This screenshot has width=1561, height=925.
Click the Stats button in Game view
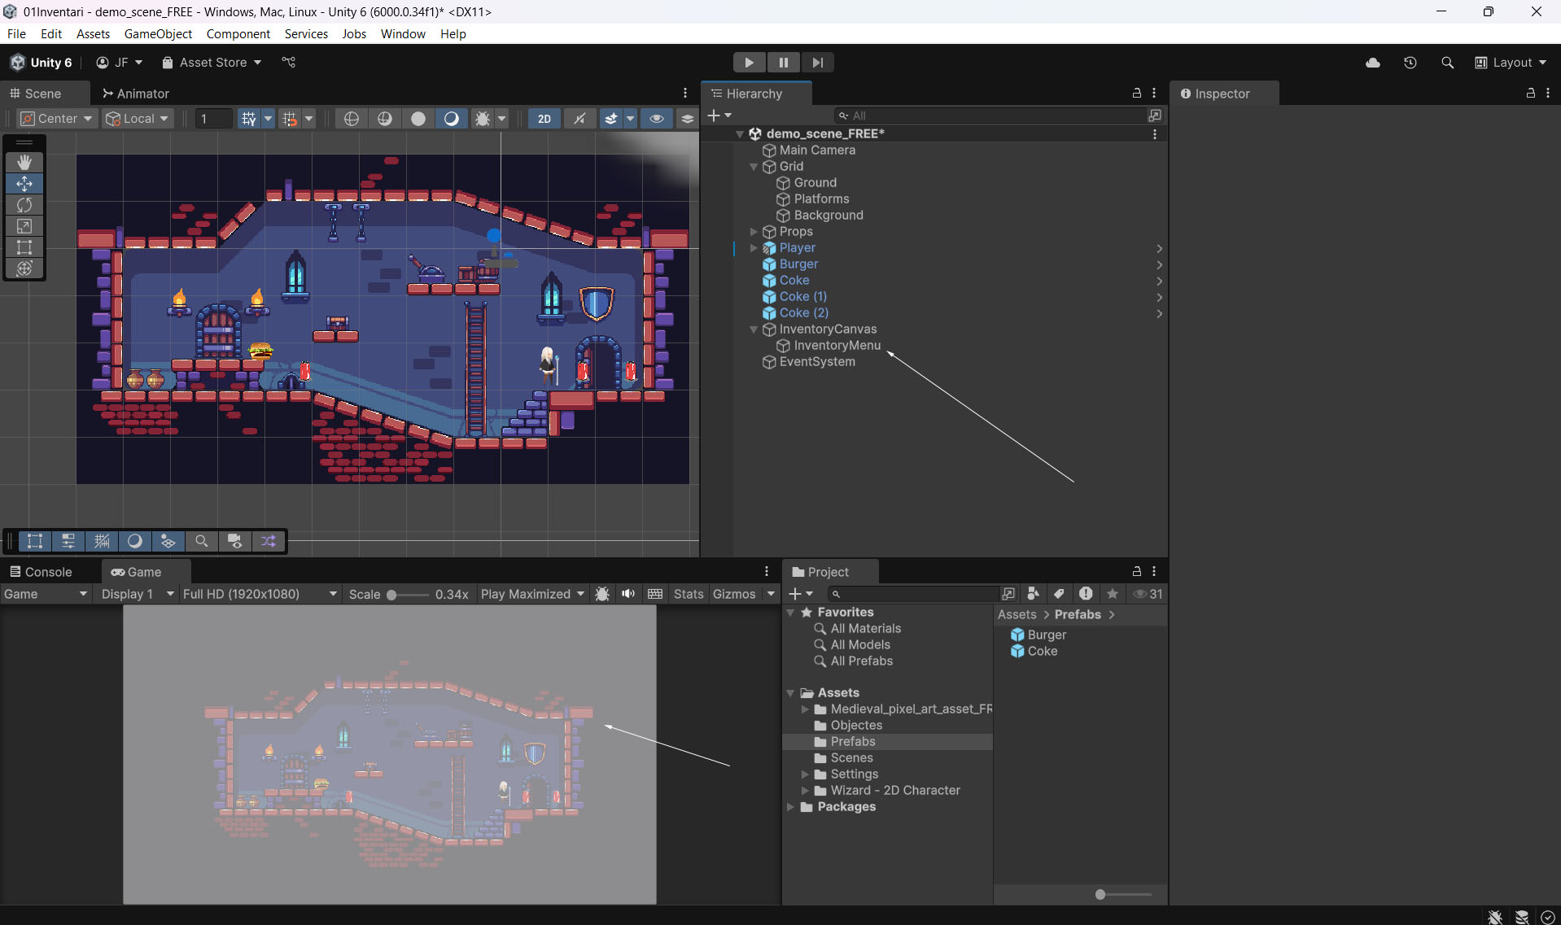[x=688, y=594]
